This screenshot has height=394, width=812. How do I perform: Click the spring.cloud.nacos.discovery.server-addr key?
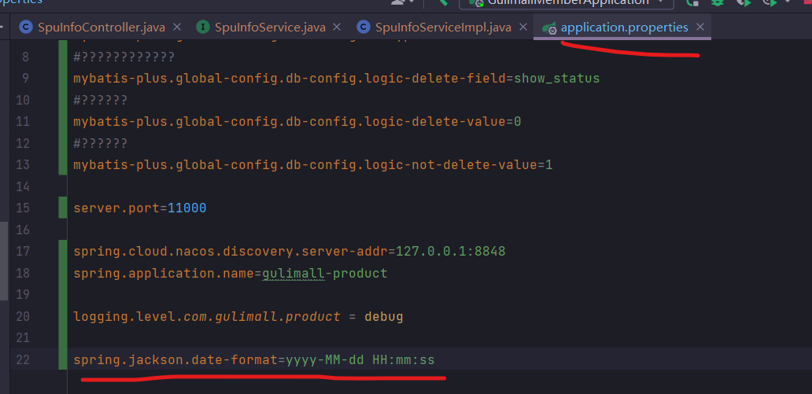pos(231,252)
